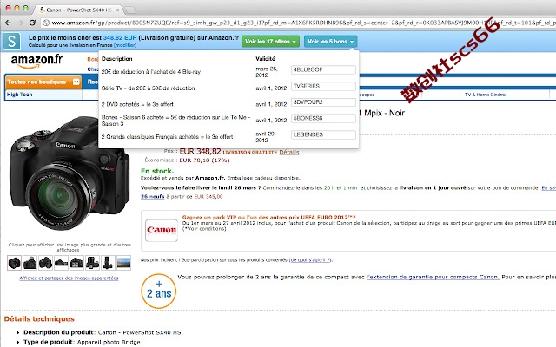Click the 348.82 EUR price link

[x=120, y=37]
